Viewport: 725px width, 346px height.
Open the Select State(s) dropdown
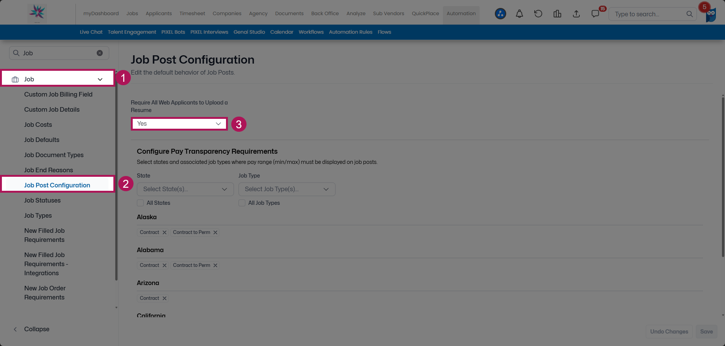pyautogui.click(x=185, y=189)
